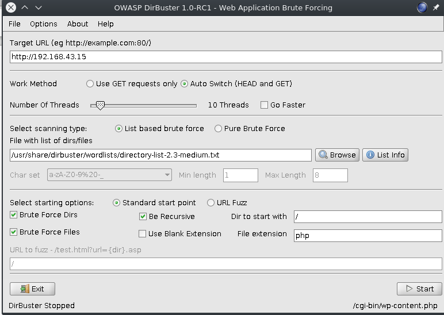
Task: Click the 'Work Method' label
Action: pyautogui.click(x=33, y=84)
